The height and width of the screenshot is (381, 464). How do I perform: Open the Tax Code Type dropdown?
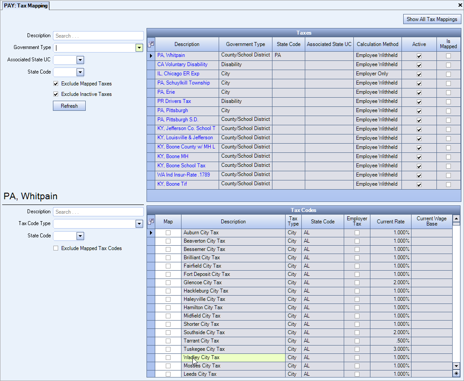point(139,224)
